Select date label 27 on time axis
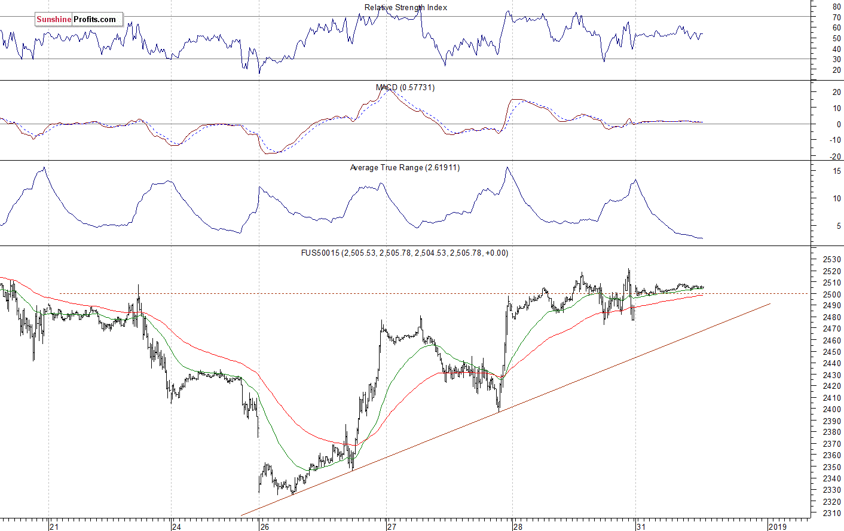844x531 pixels. [392, 527]
